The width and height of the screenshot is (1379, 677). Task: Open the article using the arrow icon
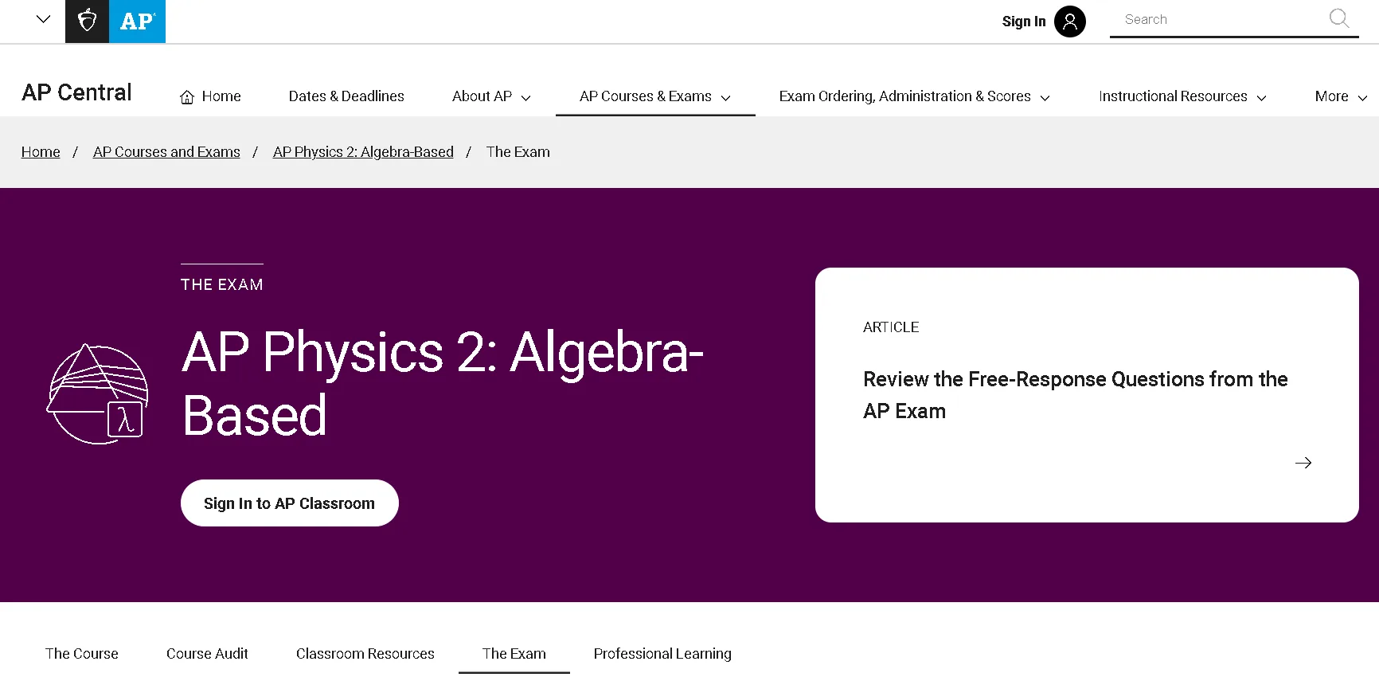(1303, 462)
